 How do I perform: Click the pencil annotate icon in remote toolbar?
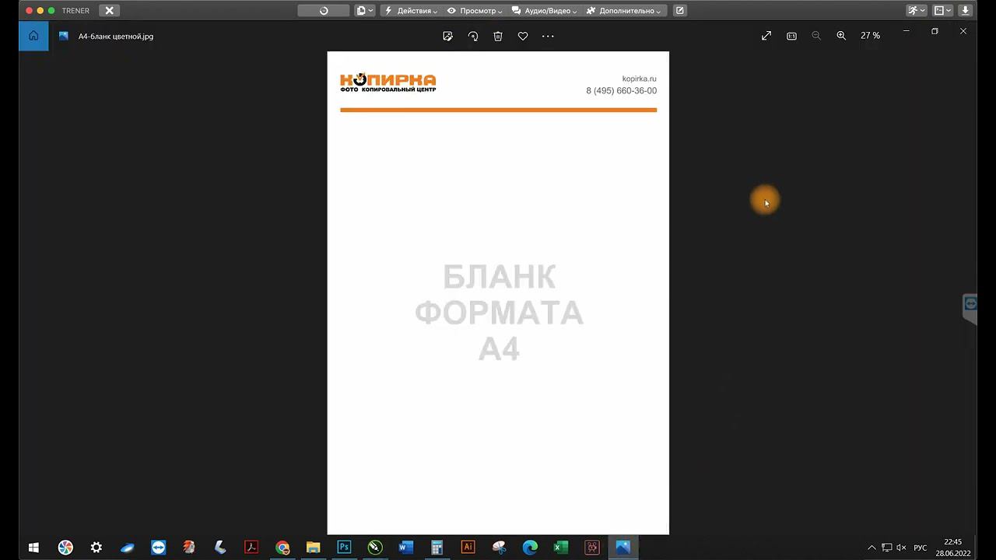680,11
